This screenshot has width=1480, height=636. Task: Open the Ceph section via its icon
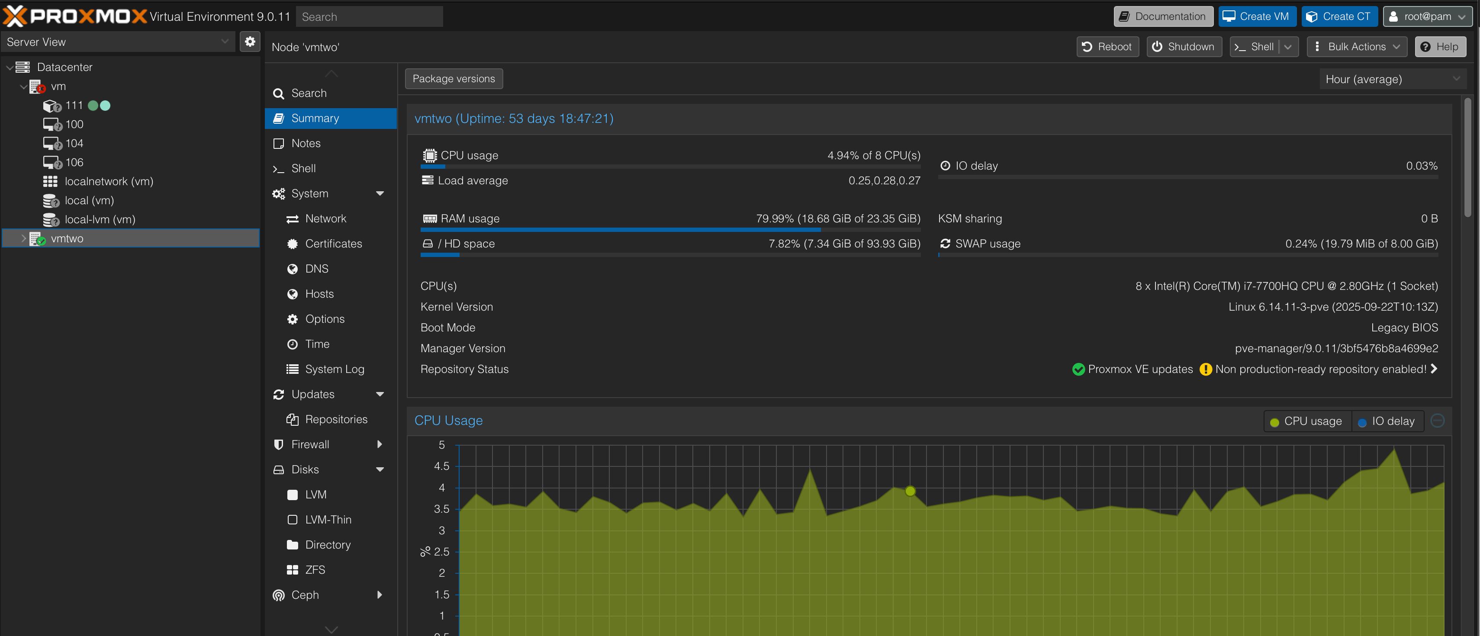click(279, 595)
